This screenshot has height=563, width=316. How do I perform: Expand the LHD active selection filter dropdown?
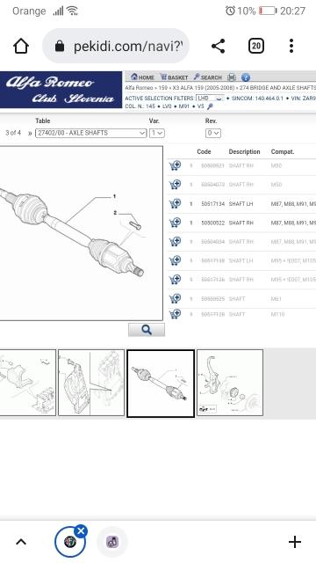[x=210, y=98]
